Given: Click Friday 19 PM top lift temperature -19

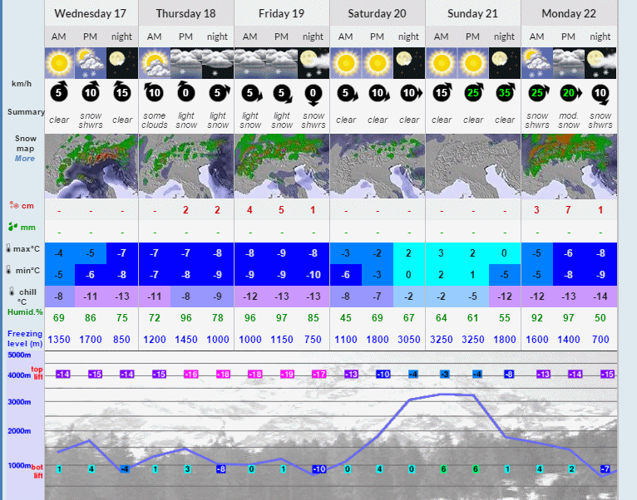Looking at the screenshot, I should point(287,375).
